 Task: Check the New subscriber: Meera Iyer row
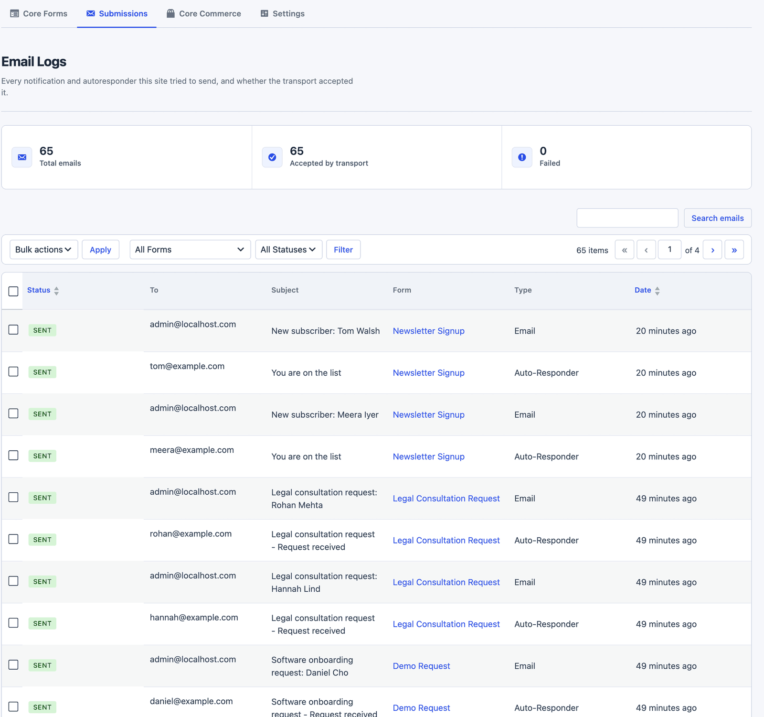[13, 413]
